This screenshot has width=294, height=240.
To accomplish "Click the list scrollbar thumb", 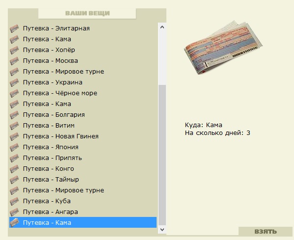I will (162, 155).
